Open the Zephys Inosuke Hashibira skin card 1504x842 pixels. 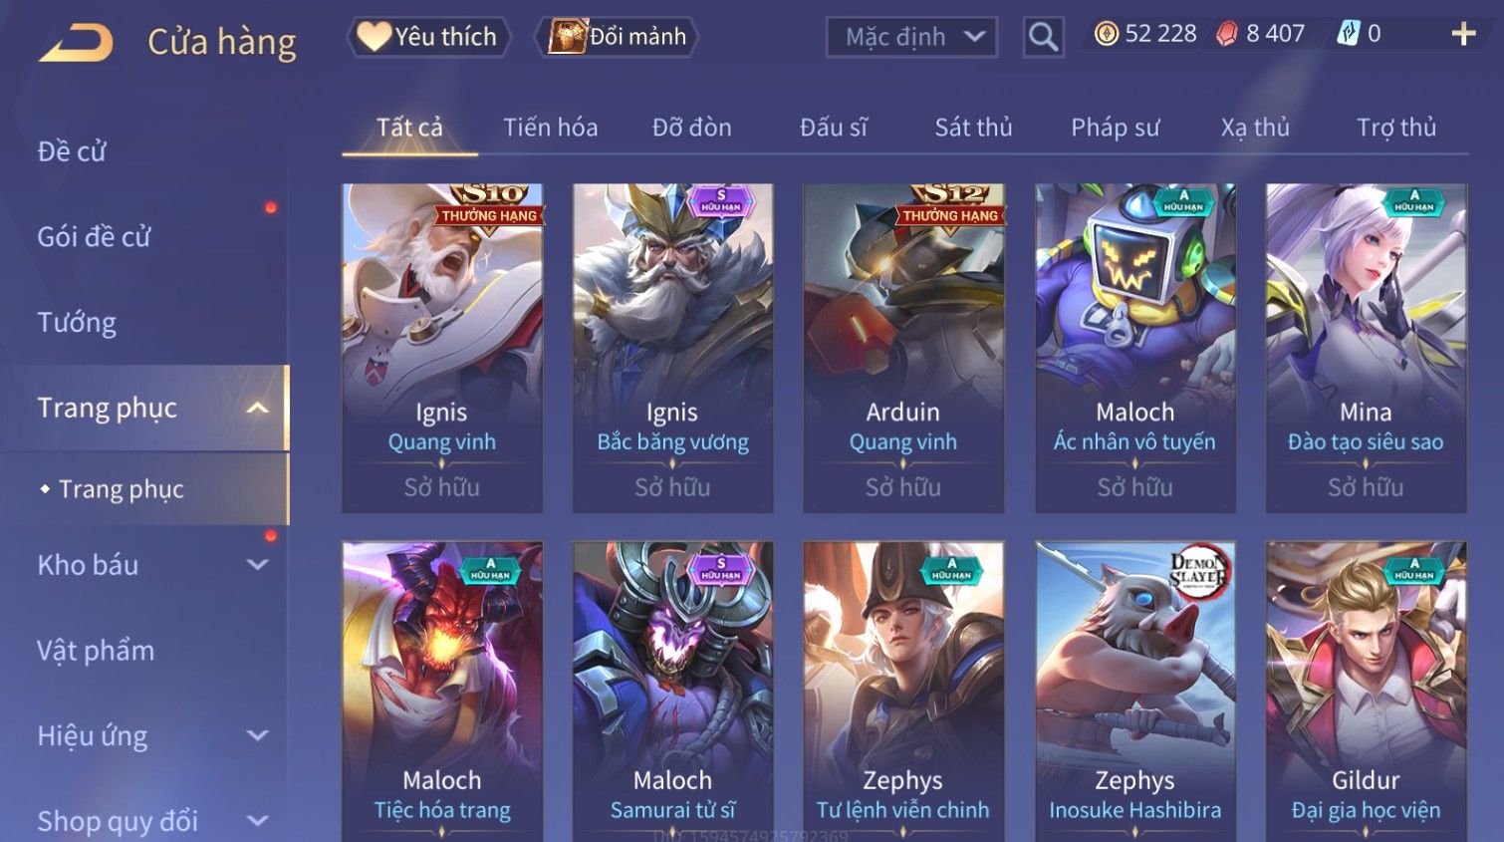1134,692
